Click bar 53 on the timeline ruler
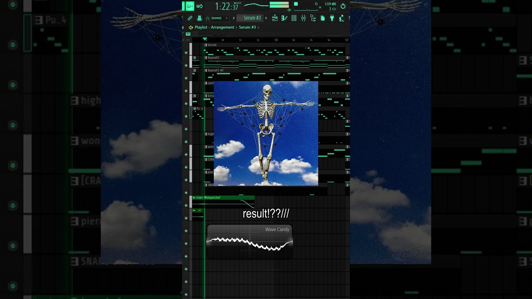The height and width of the screenshot is (299, 532). click(x=276, y=40)
